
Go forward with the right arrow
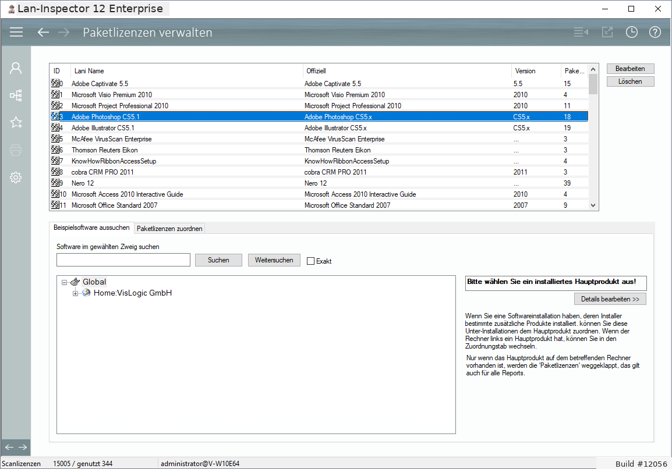(x=64, y=32)
